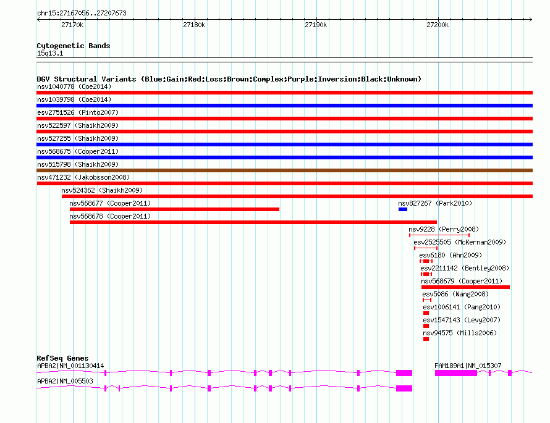Click the esv2211142 (Bentley2008) variant glyph
This screenshot has width=550, height=423.
[x=426, y=274]
